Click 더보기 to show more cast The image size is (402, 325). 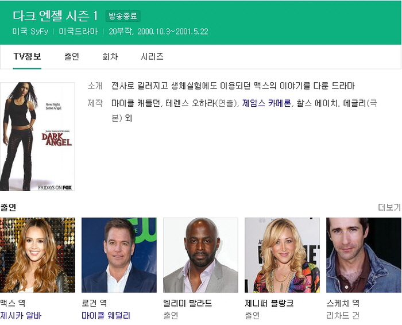389,207
